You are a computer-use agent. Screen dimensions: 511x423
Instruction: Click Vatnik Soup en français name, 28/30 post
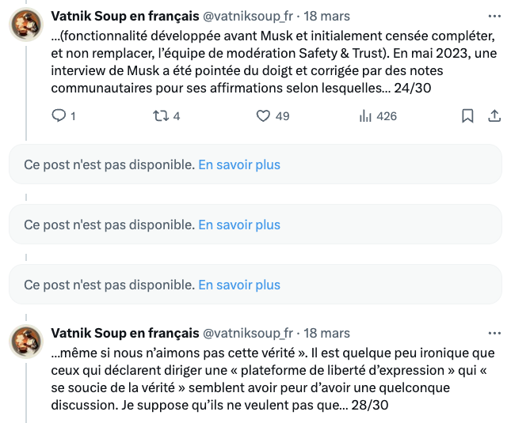125,333
